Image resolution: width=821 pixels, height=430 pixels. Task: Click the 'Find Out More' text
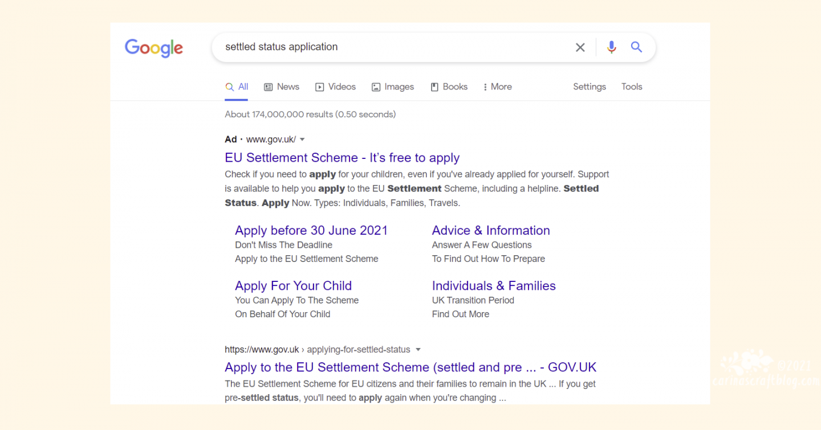point(461,314)
